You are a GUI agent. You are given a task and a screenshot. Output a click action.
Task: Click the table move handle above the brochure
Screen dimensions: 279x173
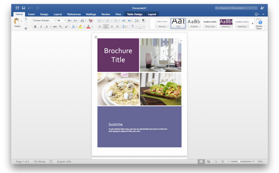click(x=96, y=37)
